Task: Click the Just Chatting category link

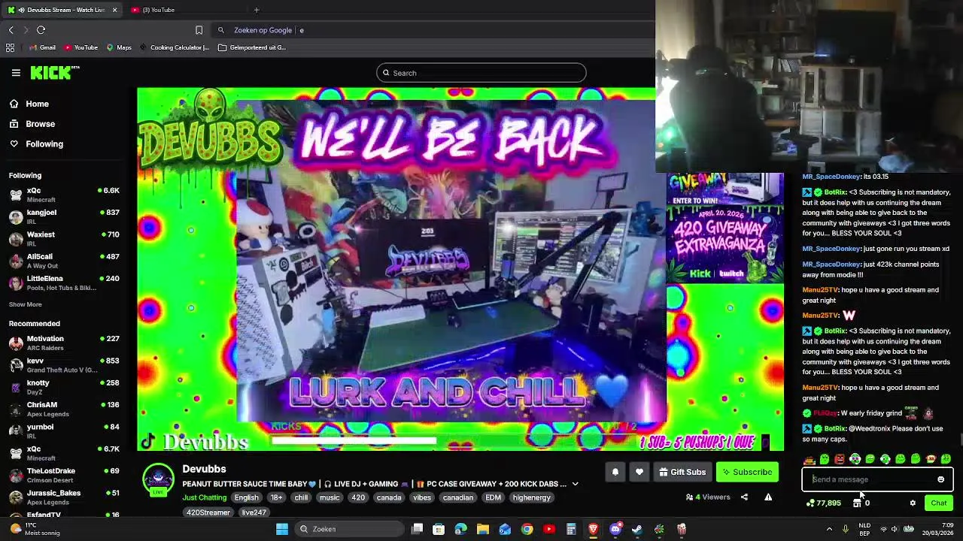Action: tap(204, 497)
